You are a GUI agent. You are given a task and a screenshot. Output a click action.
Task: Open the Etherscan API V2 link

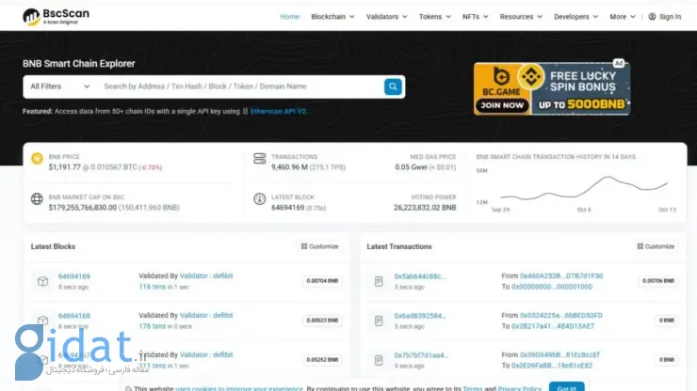tap(279, 111)
